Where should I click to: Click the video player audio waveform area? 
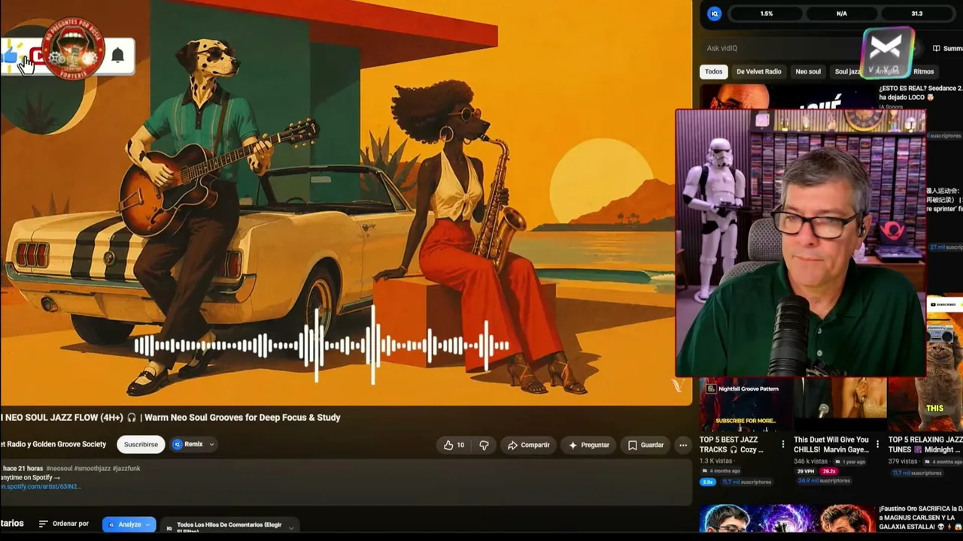[322, 346]
